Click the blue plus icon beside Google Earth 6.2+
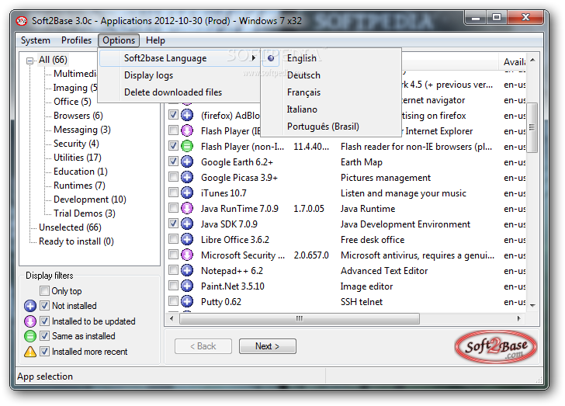The width and height of the screenshot is (565, 406). (x=186, y=162)
